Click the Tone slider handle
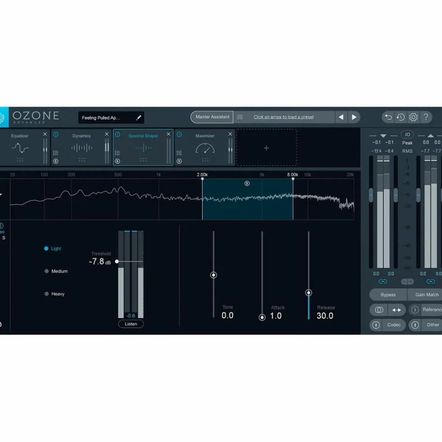Screen dimensions: 442x442 point(213,275)
